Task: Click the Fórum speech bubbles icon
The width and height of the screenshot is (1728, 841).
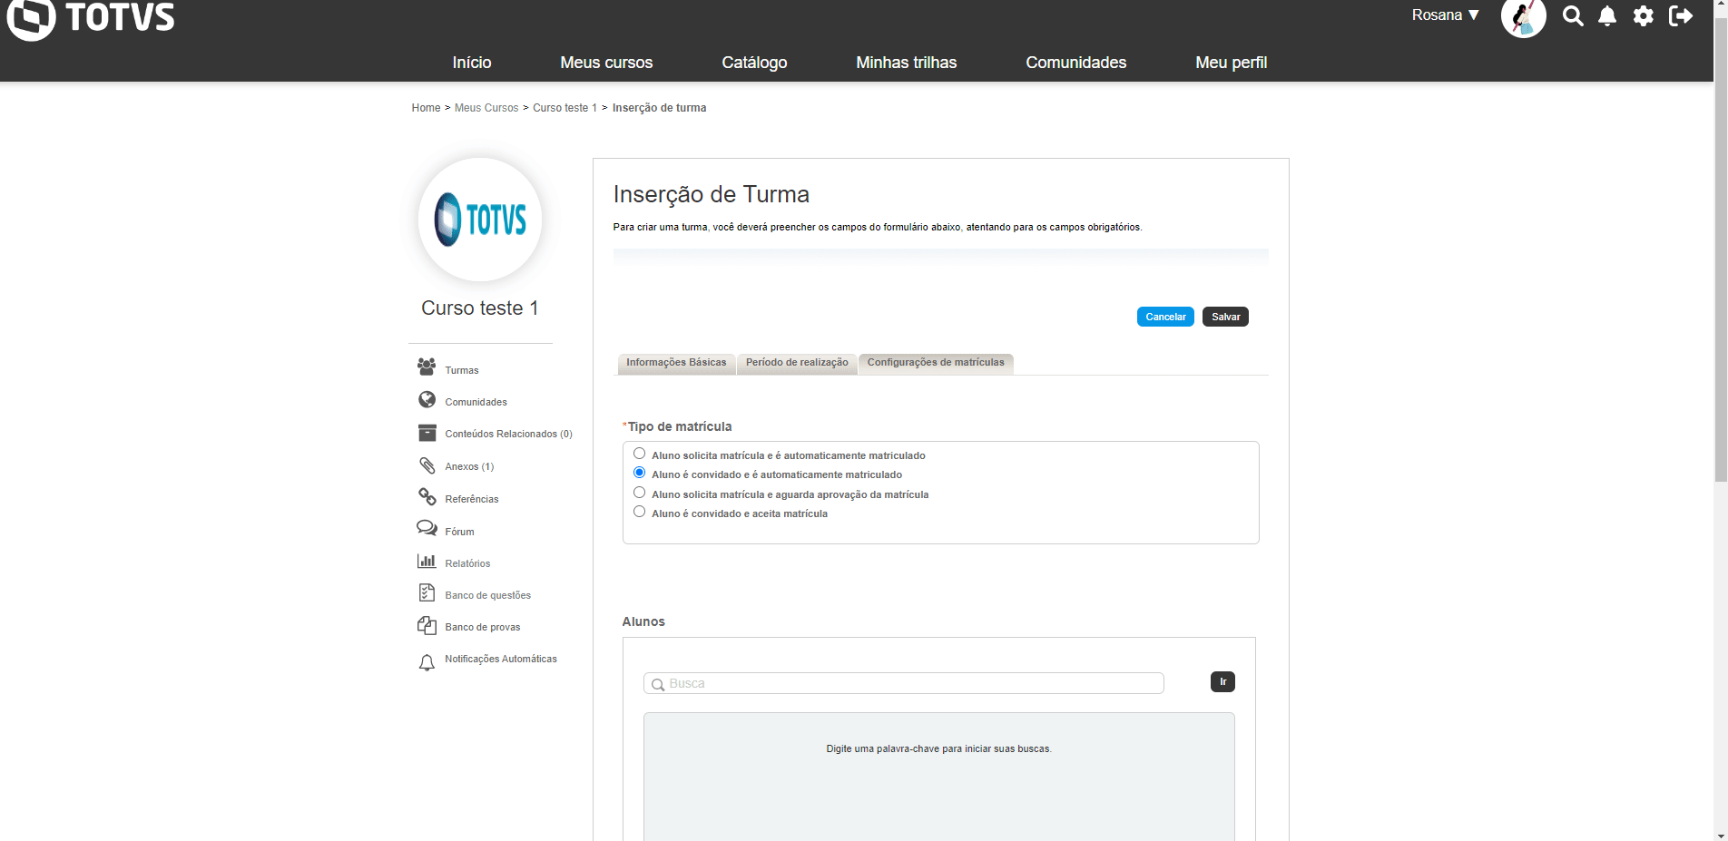Action: (427, 528)
